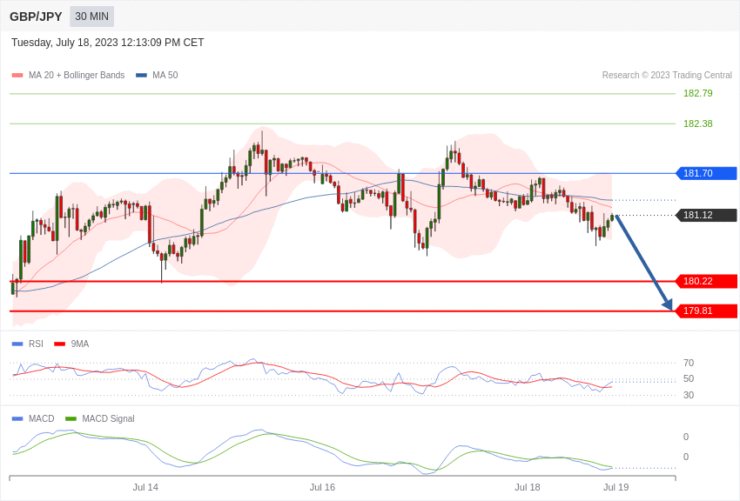Click the Jul 14 time axis label
This screenshot has height=501, width=740.
click(145, 487)
